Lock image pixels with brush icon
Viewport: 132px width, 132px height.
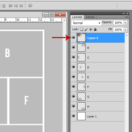(x=86, y=29)
